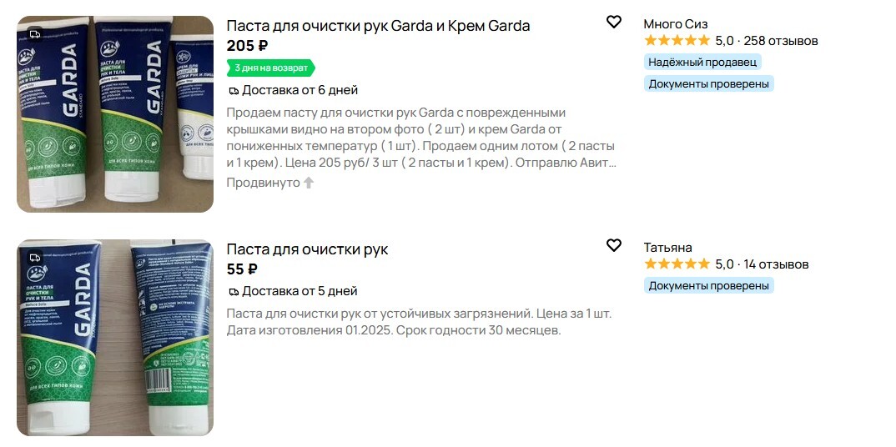Add the 55 ₽ hand paste to favorites
Image resolution: width=896 pixels, height=447 pixels.
coord(613,245)
